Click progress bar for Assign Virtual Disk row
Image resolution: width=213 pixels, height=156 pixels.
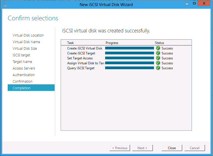click(x=130, y=63)
